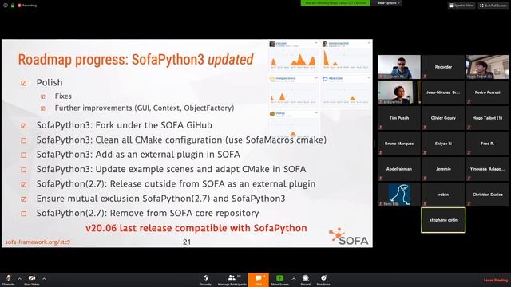
Task: Select the Christian Duriez participant tile
Action: coord(487,195)
